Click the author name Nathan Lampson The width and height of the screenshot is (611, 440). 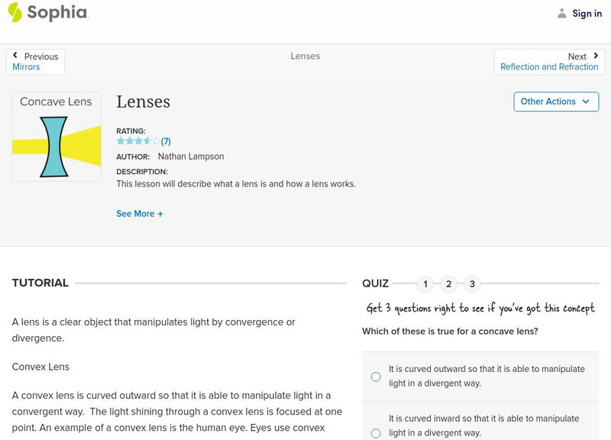190,157
